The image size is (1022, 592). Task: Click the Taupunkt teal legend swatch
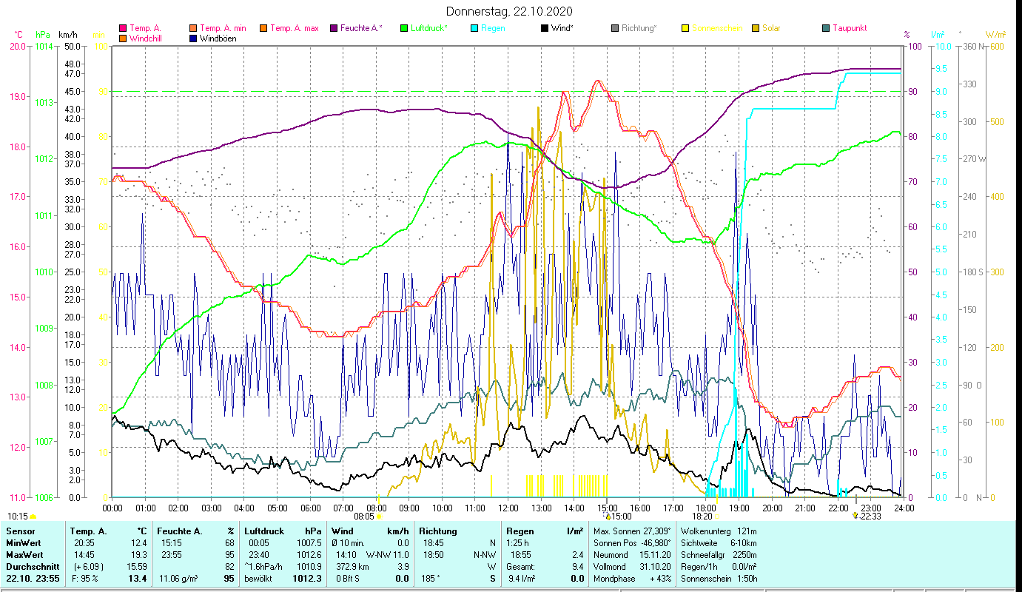pyautogui.click(x=825, y=28)
